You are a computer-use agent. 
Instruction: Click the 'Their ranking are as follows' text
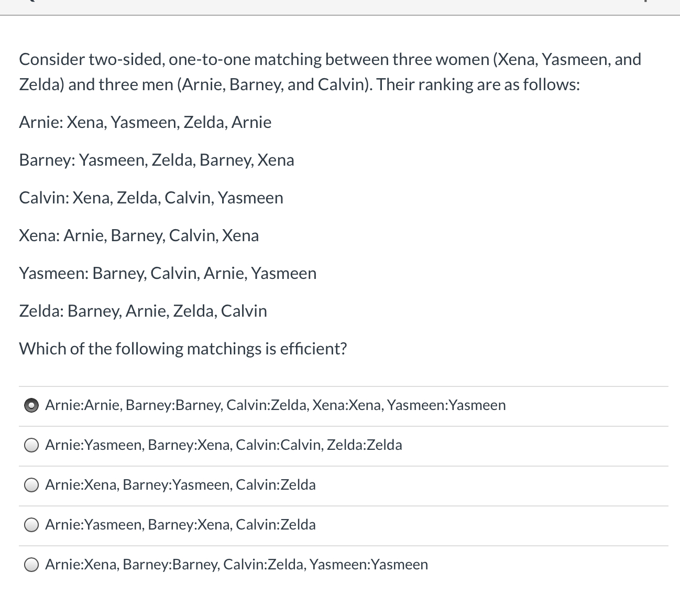point(478,84)
